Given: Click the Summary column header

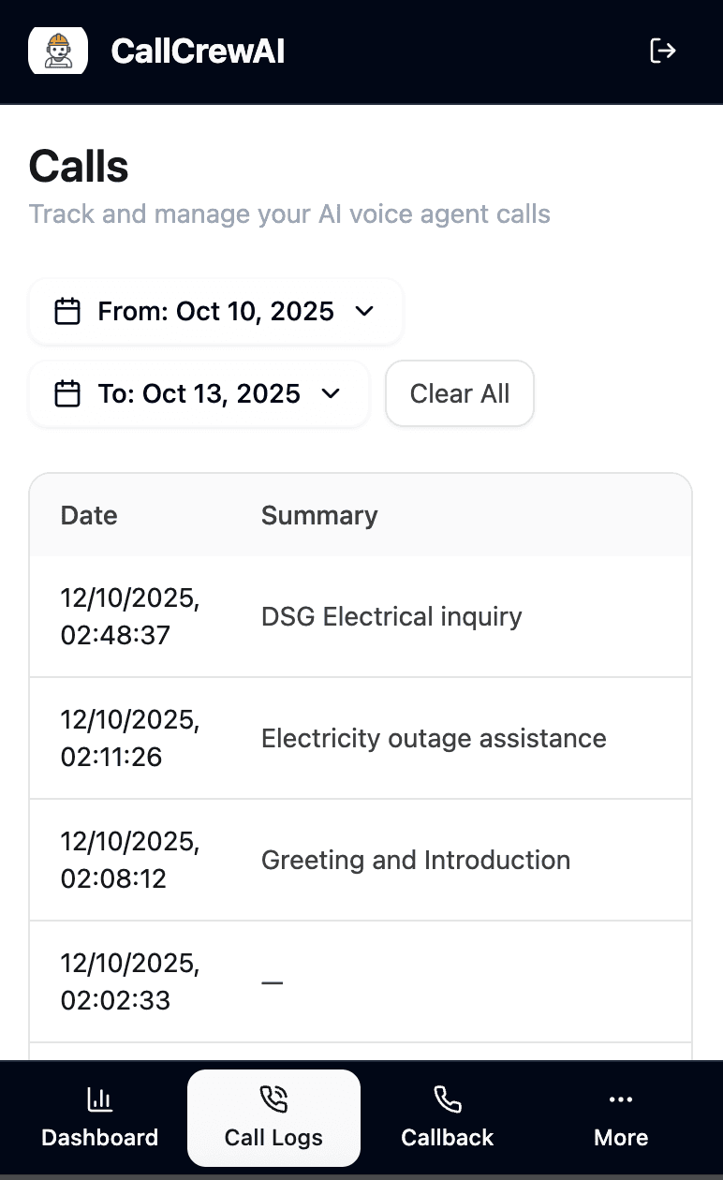Looking at the screenshot, I should point(319,515).
